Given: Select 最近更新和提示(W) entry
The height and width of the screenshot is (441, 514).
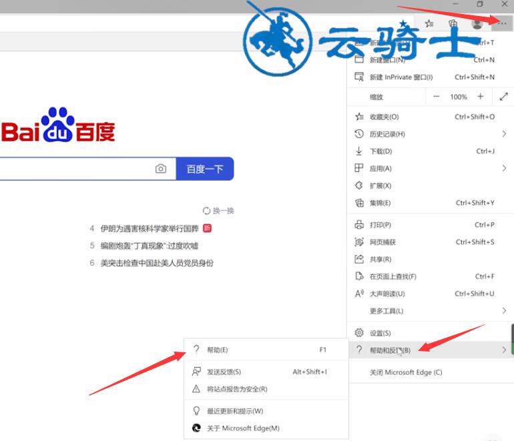Looking at the screenshot, I should tap(266, 411).
